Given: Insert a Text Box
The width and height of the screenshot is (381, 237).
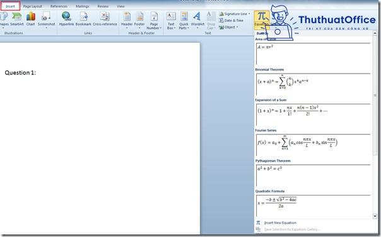Looking at the screenshot, I should (x=171, y=21).
